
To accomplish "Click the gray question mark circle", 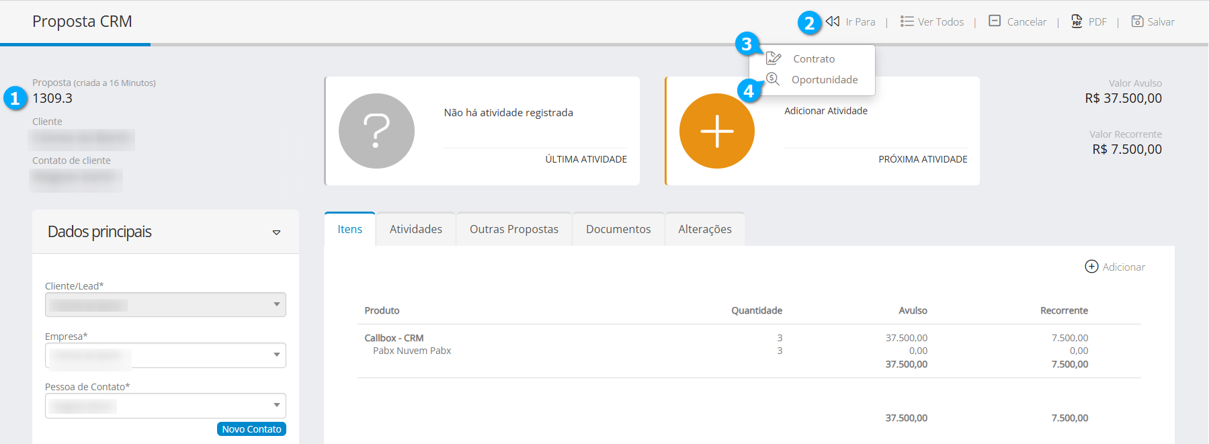I will tap(376, 131).
